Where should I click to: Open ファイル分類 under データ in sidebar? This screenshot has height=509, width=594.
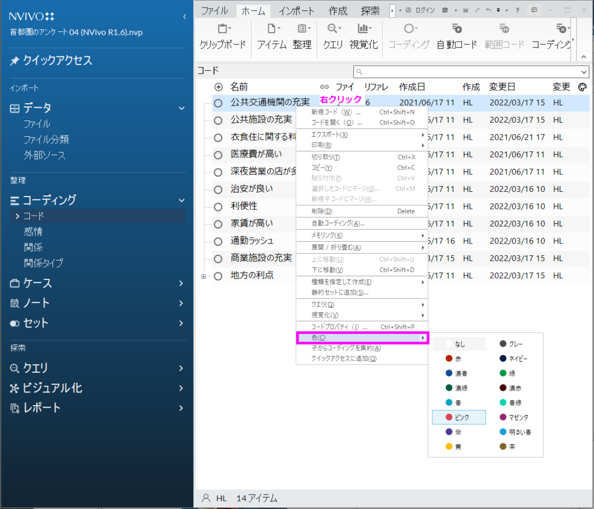tap(46, 139)
